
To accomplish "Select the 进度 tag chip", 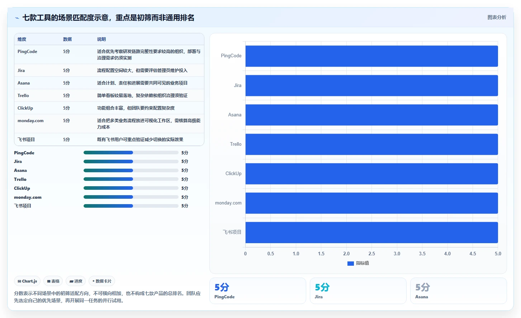I will (76, 281).
